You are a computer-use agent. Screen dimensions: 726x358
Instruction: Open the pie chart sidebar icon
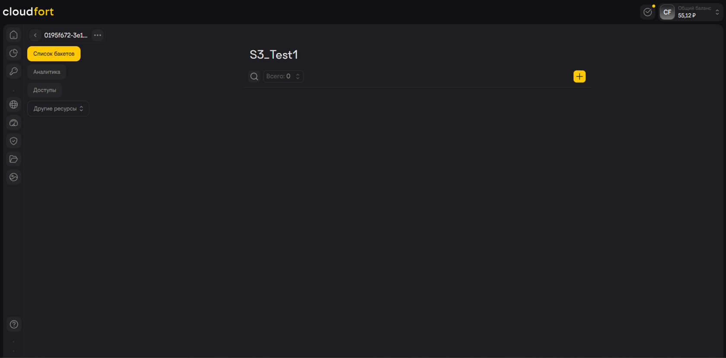pos(14,53)
